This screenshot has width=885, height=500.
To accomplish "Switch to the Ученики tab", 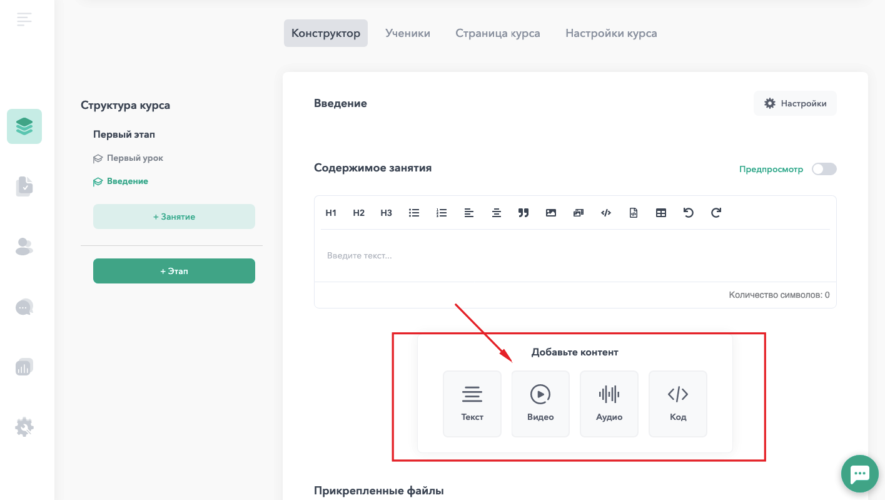I will tap(408, 33).
